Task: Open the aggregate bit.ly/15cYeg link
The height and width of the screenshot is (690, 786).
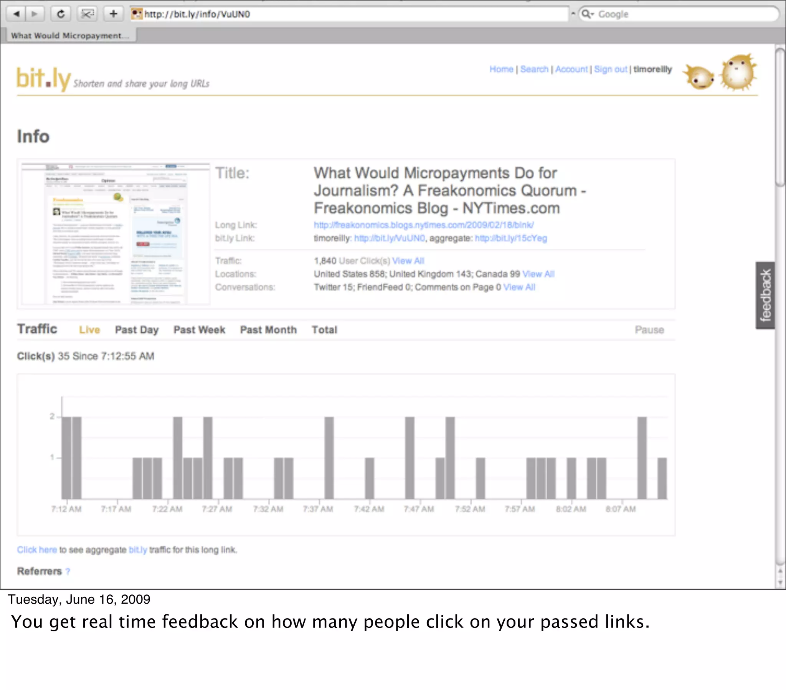Action: click(x=511, y=238)
